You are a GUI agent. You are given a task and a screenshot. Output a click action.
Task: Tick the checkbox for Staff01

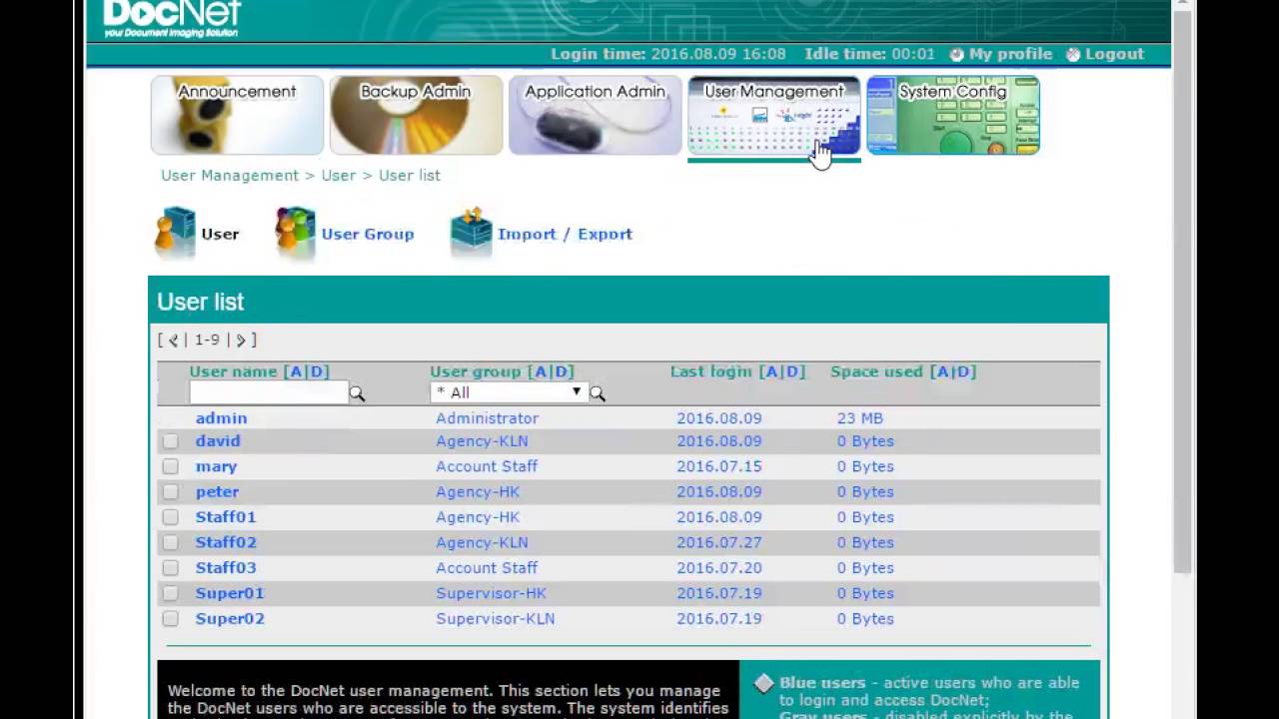pos(170,517)
